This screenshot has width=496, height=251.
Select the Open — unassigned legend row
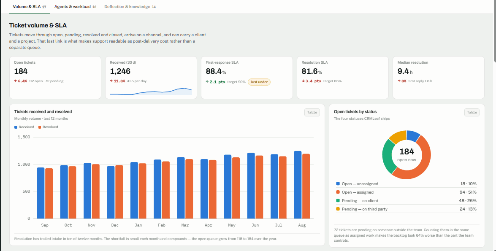click(407, 184)
